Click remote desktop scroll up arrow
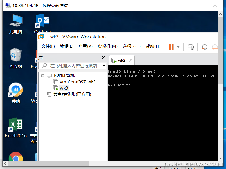 tap(220, 14)
